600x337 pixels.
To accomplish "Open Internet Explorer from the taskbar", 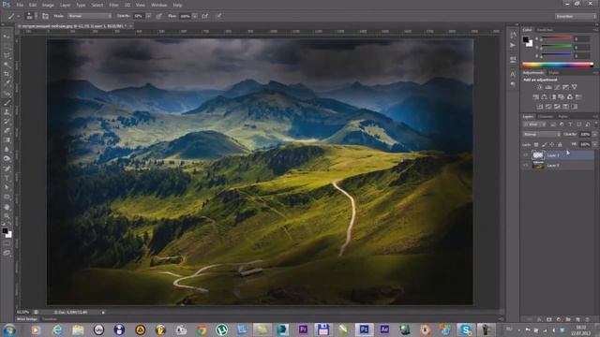I will pyautogui.click(x=57, y=330).
